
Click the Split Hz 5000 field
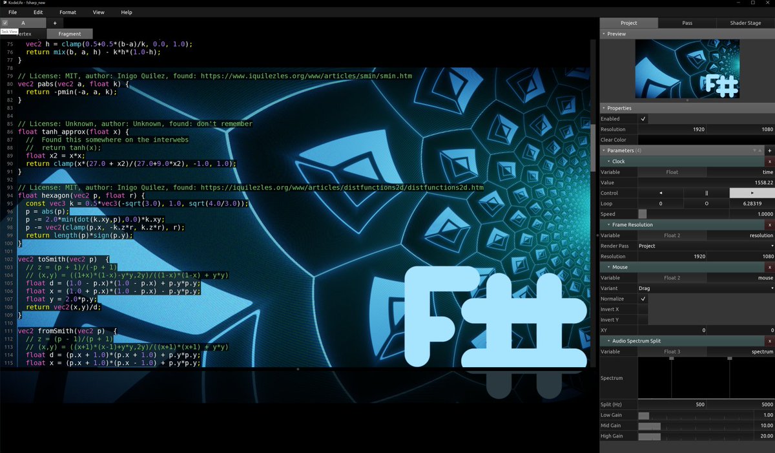740,404
